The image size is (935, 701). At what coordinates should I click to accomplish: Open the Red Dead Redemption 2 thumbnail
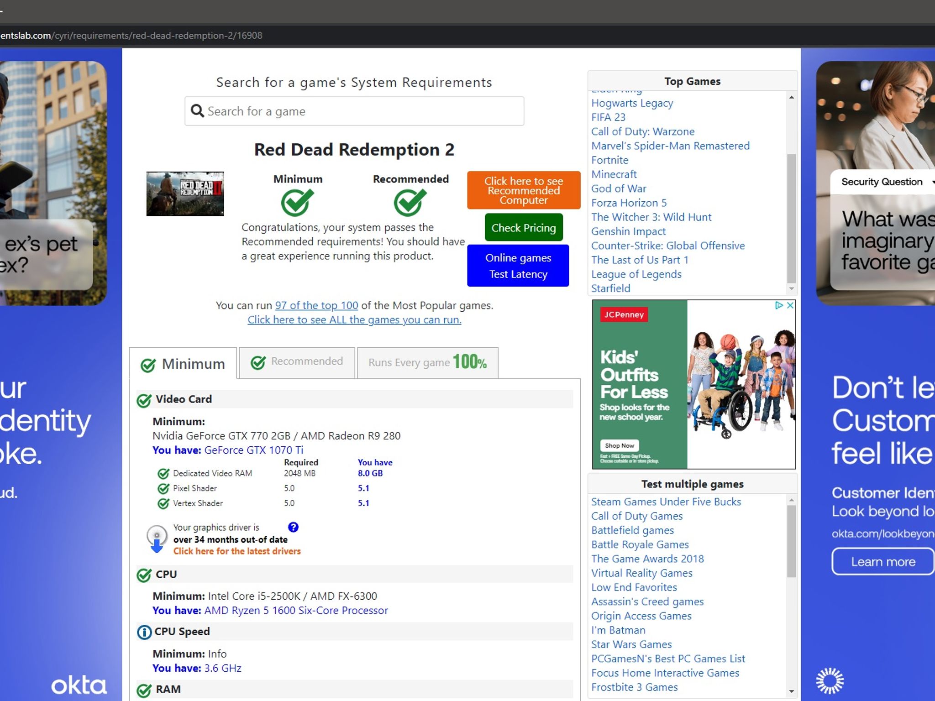tap(185, 194)
